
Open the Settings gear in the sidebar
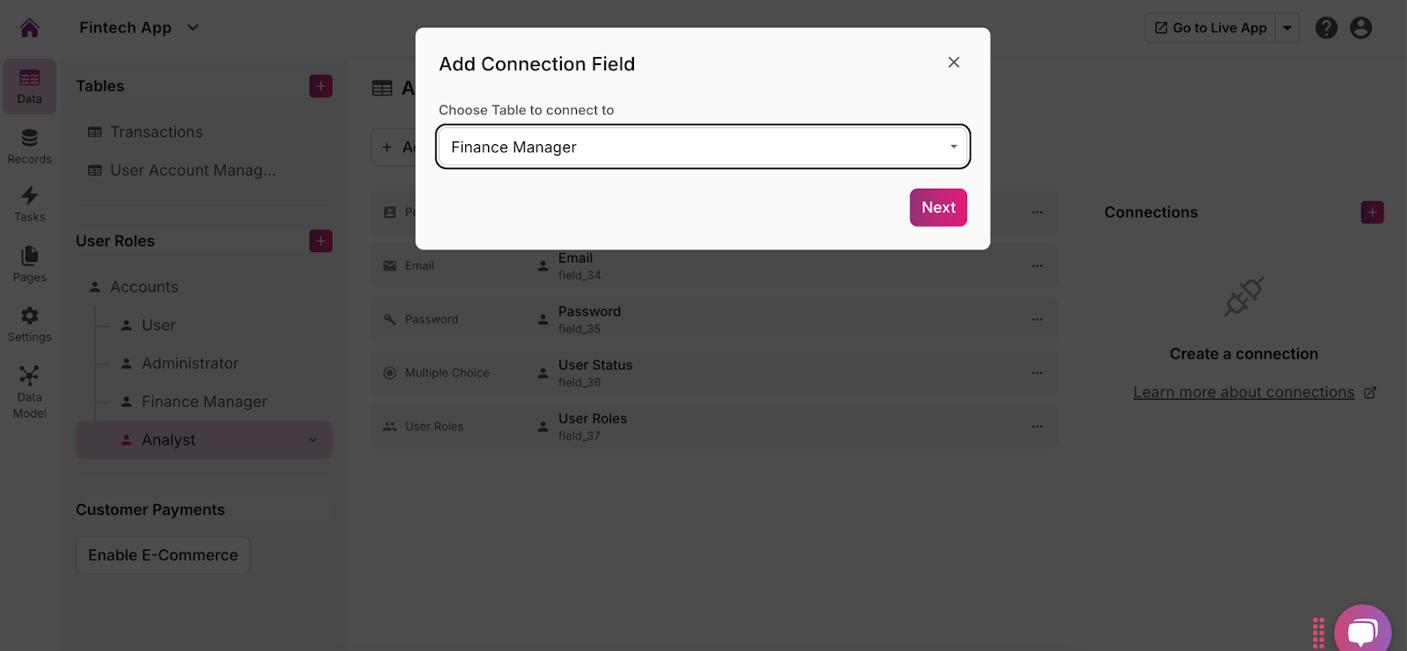[x=30, y=324]
